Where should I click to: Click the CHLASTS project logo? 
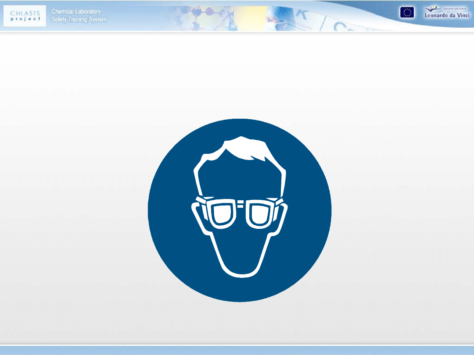click(25, 16)
